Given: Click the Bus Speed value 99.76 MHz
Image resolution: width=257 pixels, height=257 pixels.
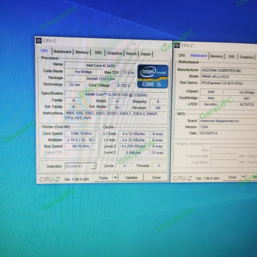Looking at the screenshot, I should click(x=81, y=146).
